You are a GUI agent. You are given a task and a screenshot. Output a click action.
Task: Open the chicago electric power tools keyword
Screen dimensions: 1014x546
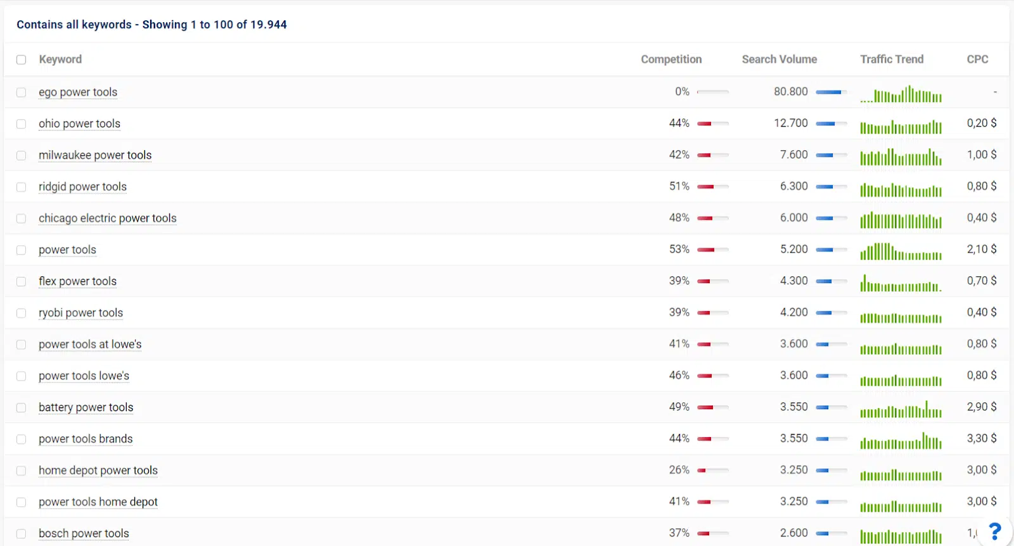[x=107, y=219]
